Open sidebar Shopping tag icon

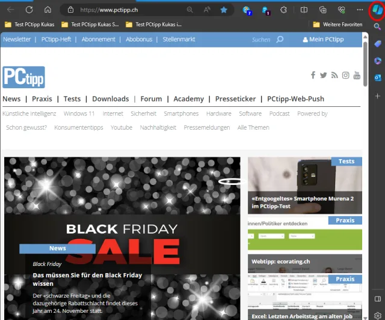(378, 44)
